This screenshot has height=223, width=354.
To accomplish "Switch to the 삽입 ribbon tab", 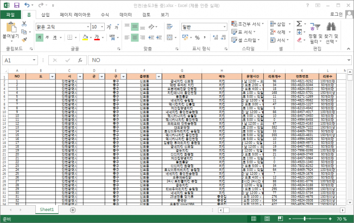I will click(x=46, y=15).
